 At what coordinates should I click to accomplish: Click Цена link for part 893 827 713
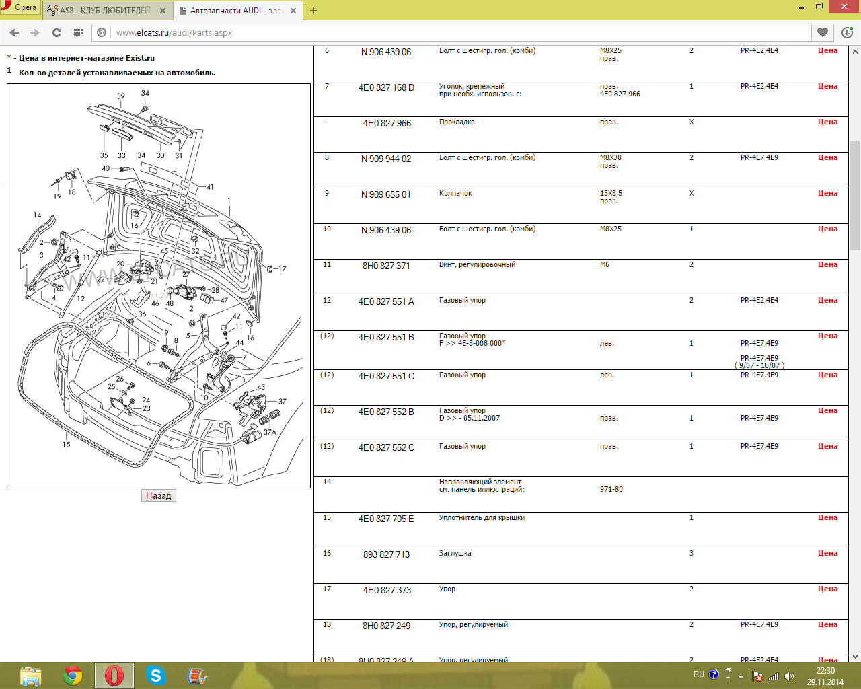pos(827,554)
